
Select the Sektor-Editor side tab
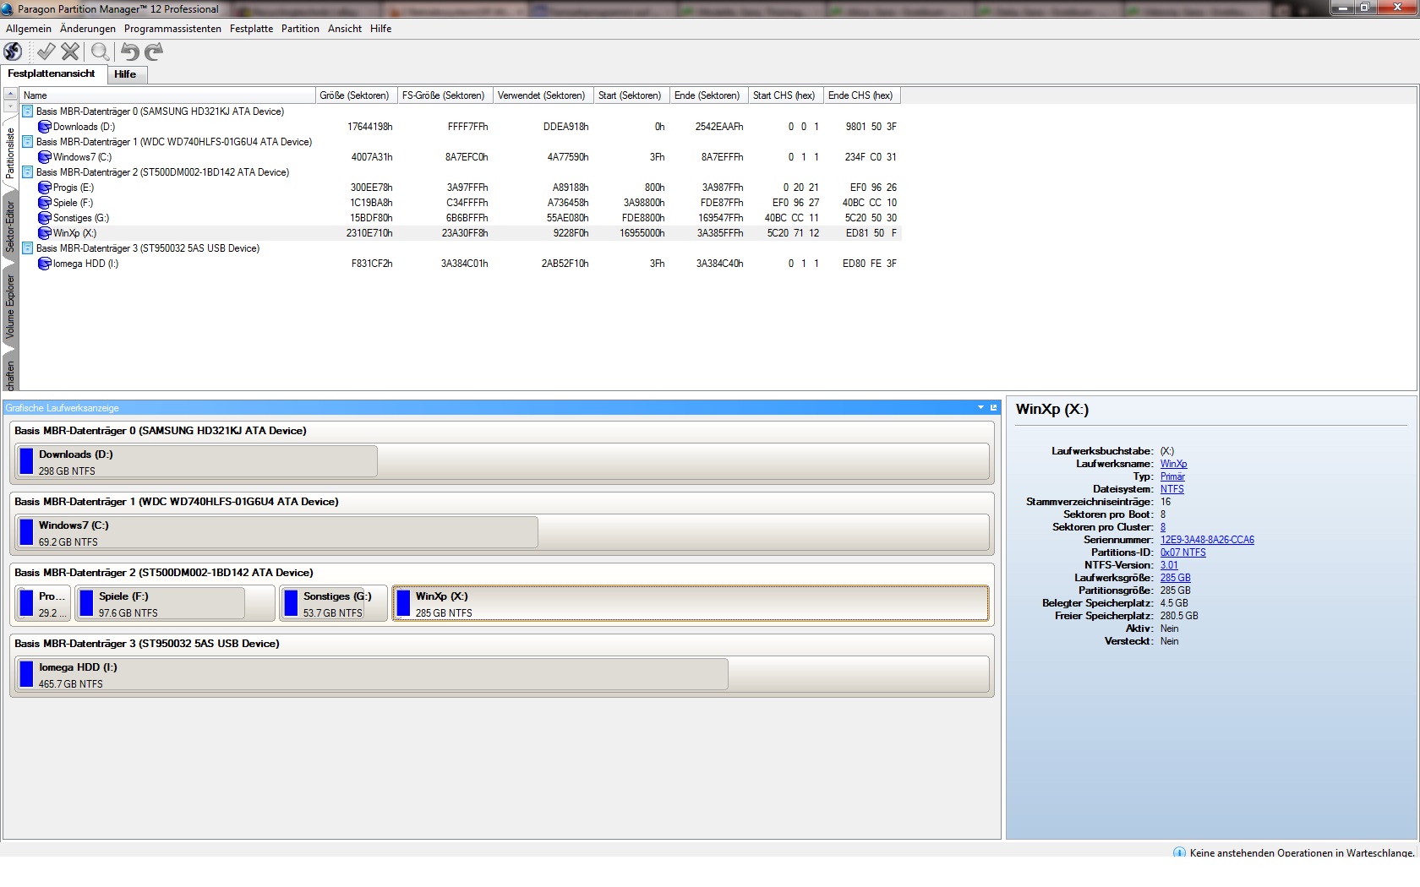point(10,227)
